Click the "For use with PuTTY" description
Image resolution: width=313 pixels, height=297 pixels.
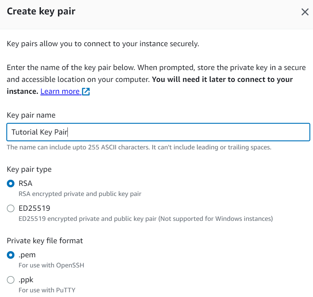(47, 290)
